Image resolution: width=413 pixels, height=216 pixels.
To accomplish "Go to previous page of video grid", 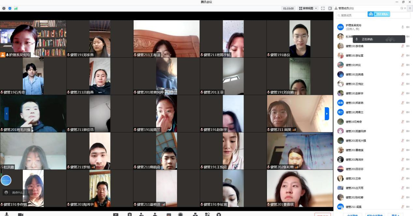I will [x=6, y=113].
